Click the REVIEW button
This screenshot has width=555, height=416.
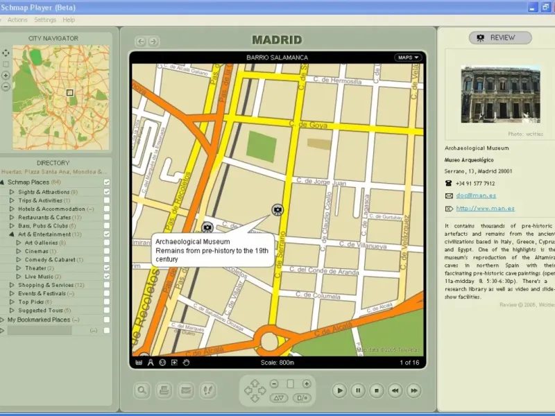tap(500, 38)
